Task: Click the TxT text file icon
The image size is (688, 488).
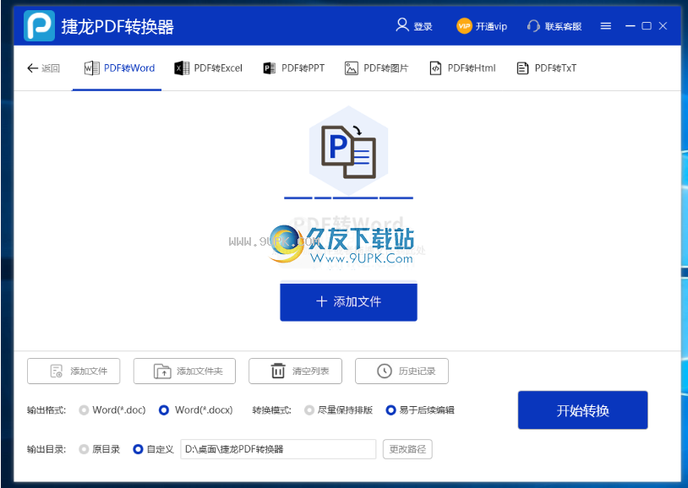Action: point(522,68)
